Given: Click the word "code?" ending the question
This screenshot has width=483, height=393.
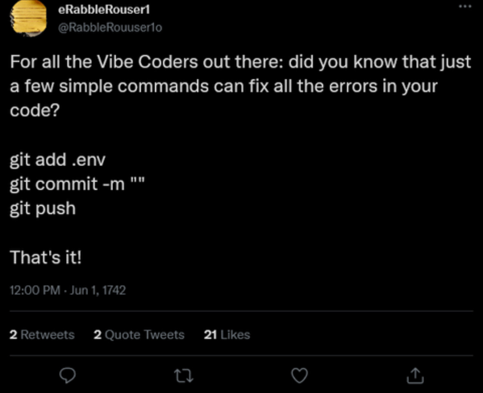Looking at the screenshot, I should pos(35,111).
